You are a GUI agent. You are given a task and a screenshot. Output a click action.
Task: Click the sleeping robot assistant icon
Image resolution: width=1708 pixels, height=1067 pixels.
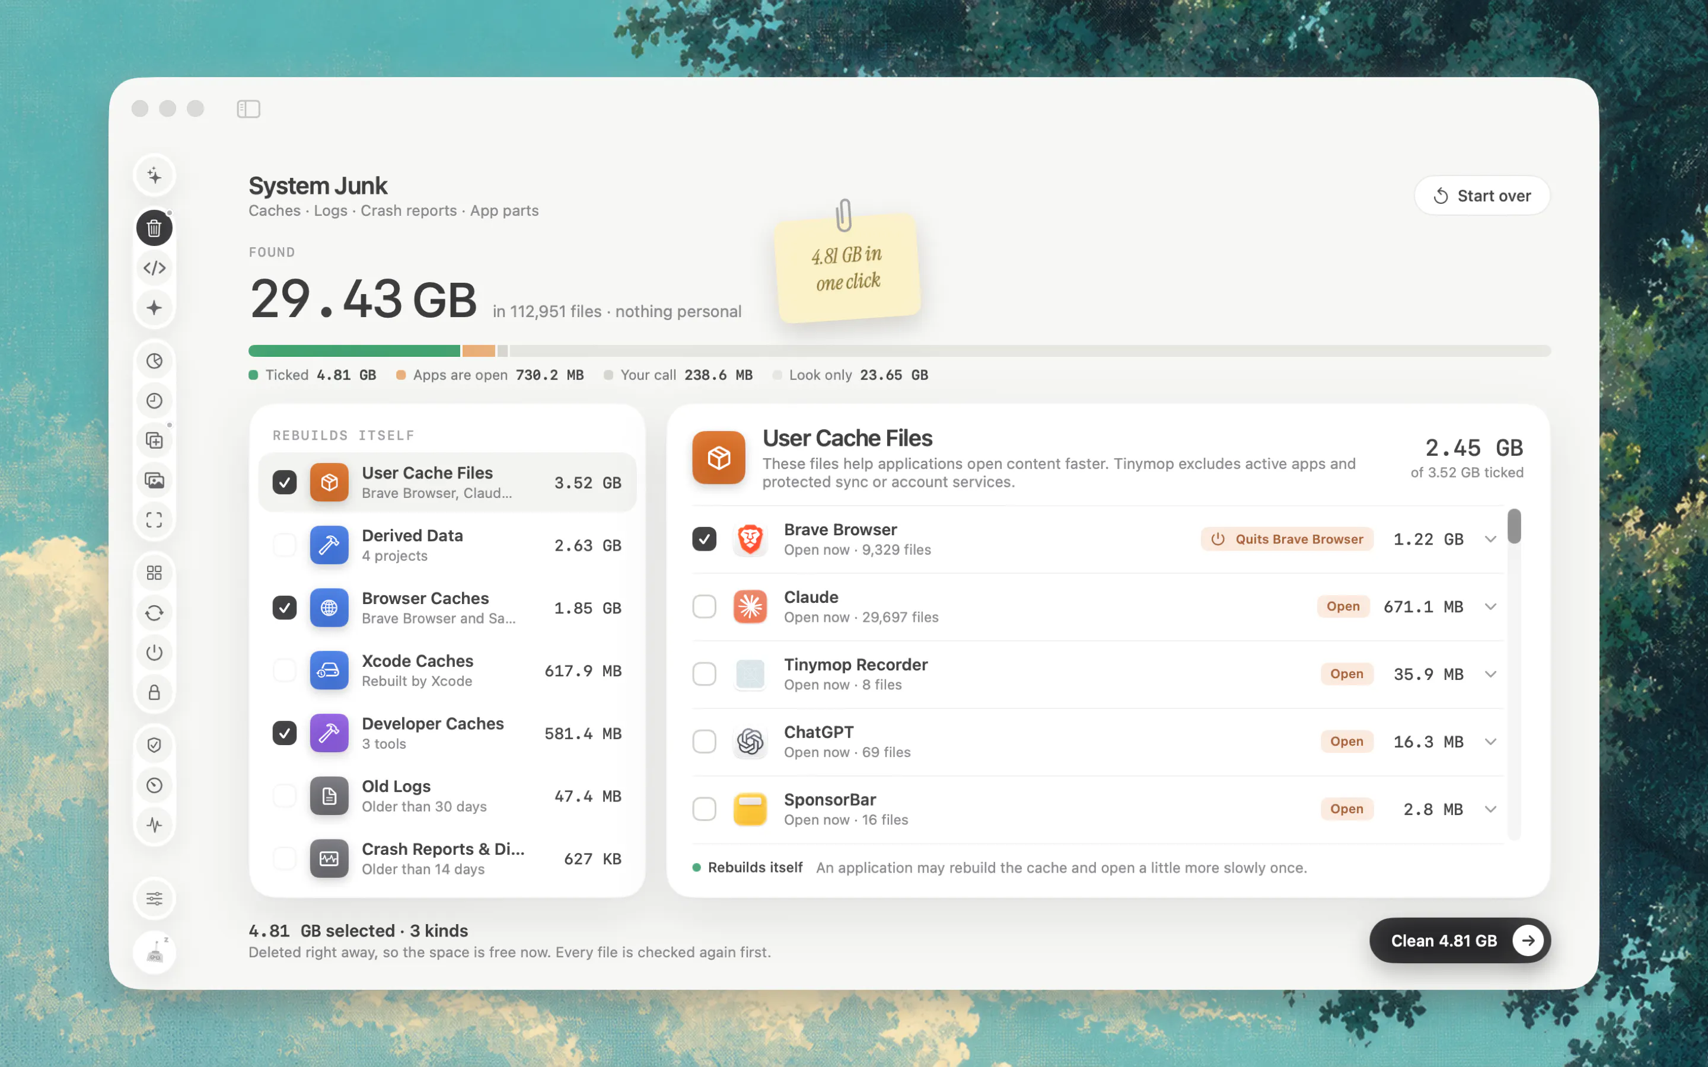pos(154,952)
